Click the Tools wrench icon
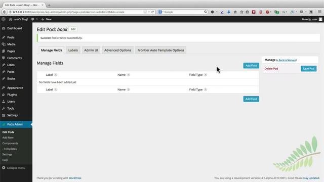 coord(4,108)
